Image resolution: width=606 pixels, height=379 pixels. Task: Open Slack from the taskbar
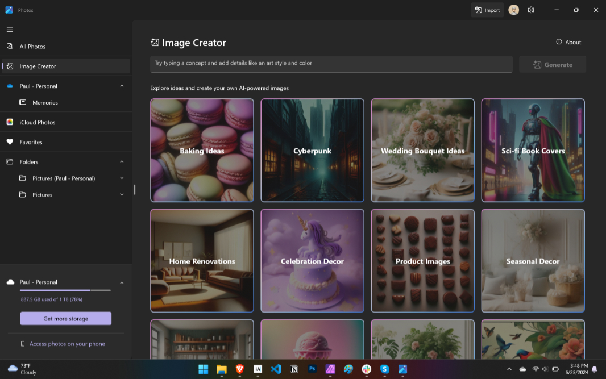coord(366,369)
